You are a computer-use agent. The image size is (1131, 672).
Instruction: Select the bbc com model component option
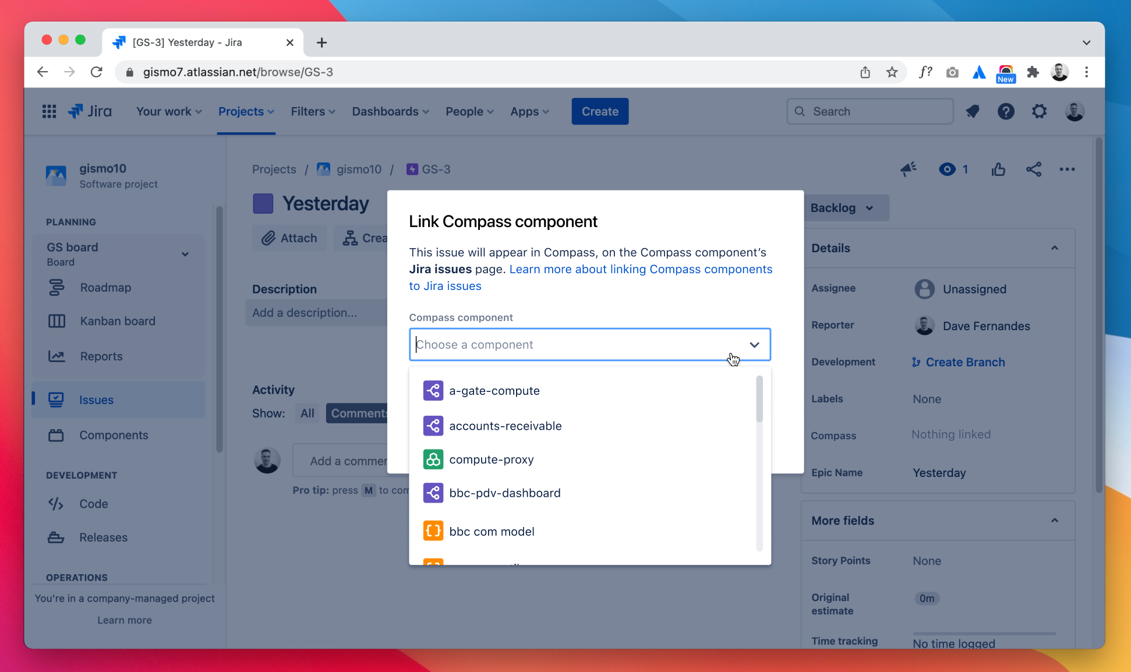coord(582,531)
